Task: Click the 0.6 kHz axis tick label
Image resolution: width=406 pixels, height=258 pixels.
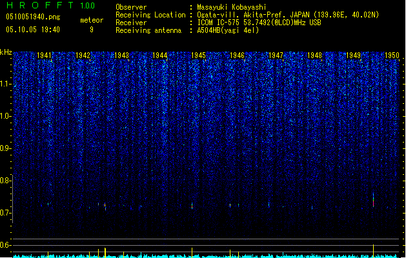Action: [6, 245]
